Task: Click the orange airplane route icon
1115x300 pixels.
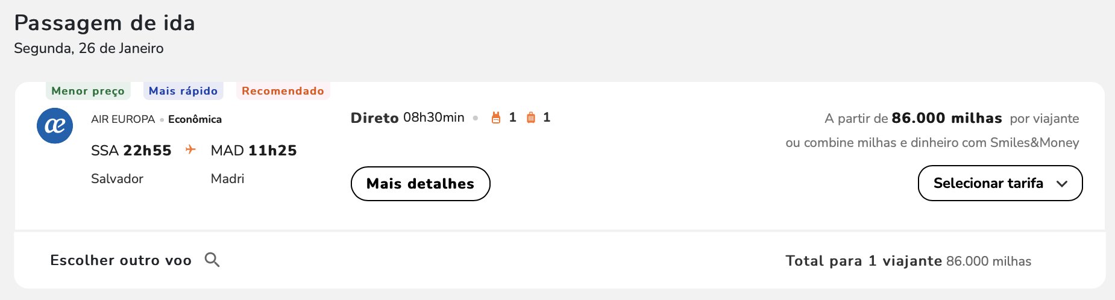Action: pyautogui.click(x=190, y=149)
